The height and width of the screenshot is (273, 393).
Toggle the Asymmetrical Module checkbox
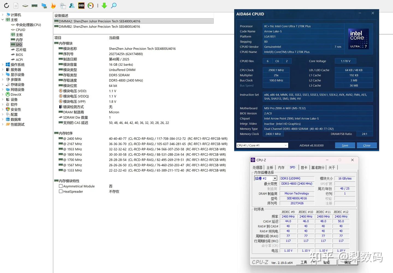point(61,186)
